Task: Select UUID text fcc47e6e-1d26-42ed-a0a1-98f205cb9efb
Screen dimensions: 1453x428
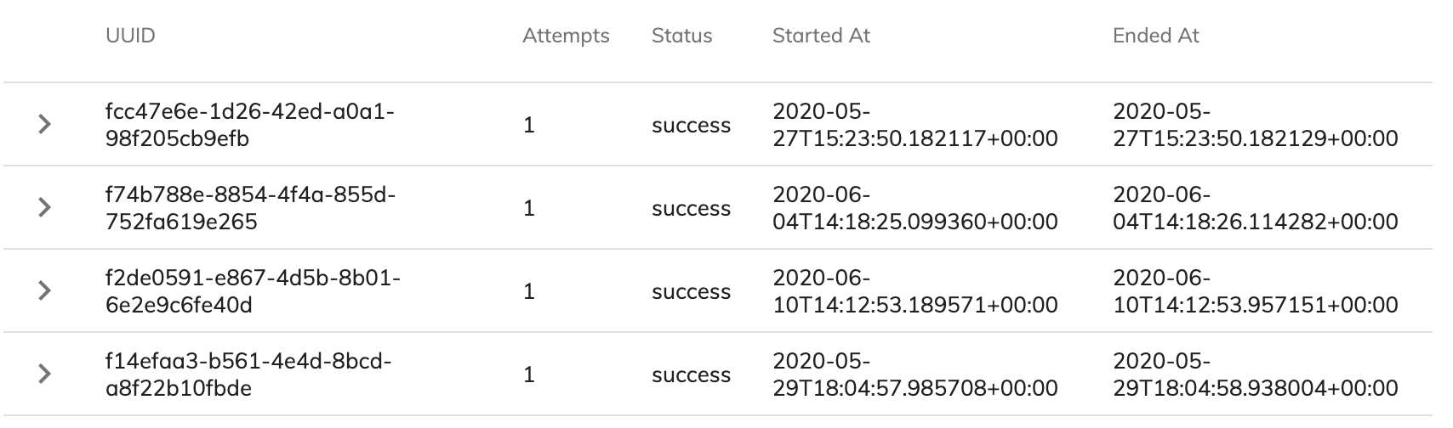Action: tap(250, 125)
